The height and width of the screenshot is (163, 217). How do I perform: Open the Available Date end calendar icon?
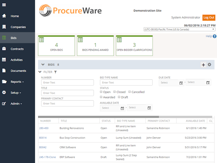tap(149, 108)
